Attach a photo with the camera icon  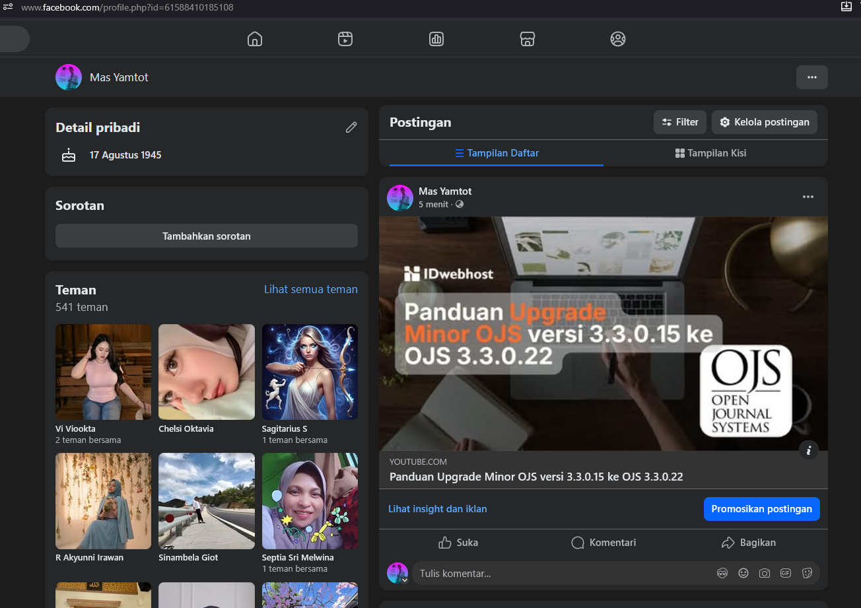coord(765,573)
